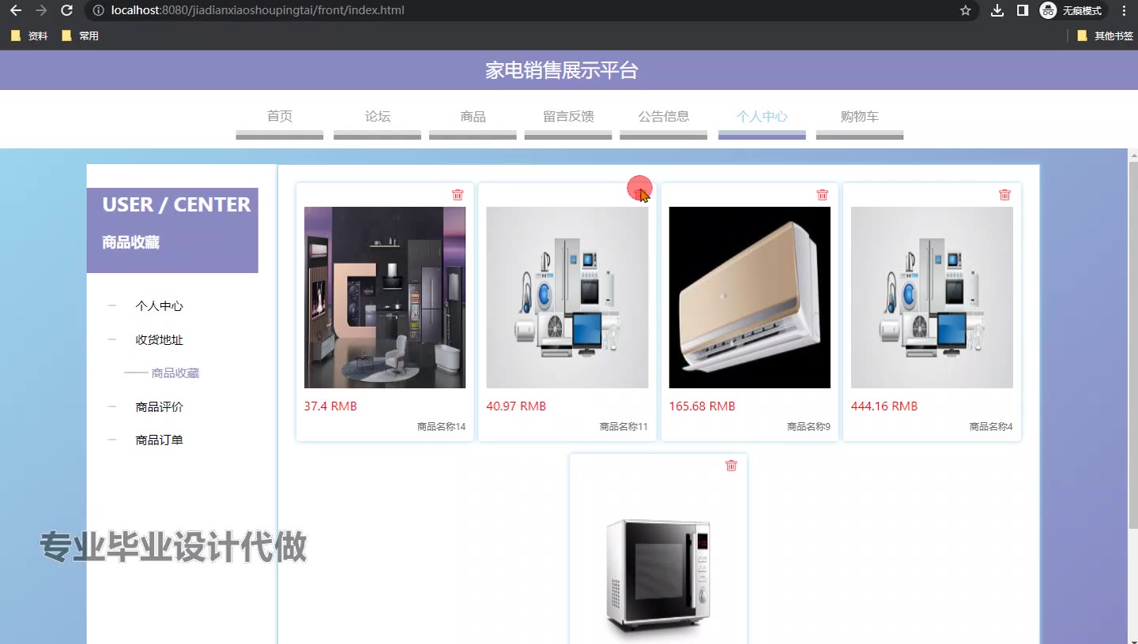This screenshot has height=644, width=1138.
Task: Click the page vertical scrollbar thumb
Action: tap(1132, 344)
